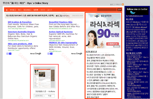Open recent post 티스토리(TISTORY) 블로그 카테고리 펼치기
153x99 pixels.
pyautogui.click(x=102, y=64)
